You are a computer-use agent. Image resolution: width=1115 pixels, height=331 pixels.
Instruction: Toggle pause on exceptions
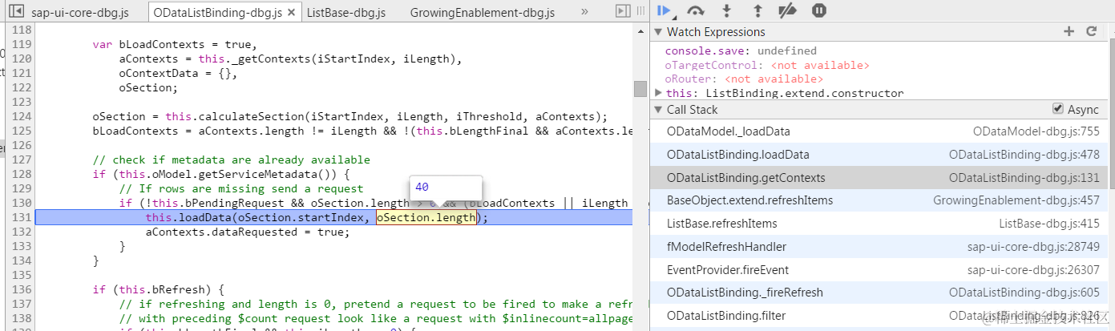(x=818, y=10)
